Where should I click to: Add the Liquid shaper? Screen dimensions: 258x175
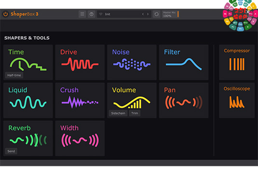[x=28, y=100]
